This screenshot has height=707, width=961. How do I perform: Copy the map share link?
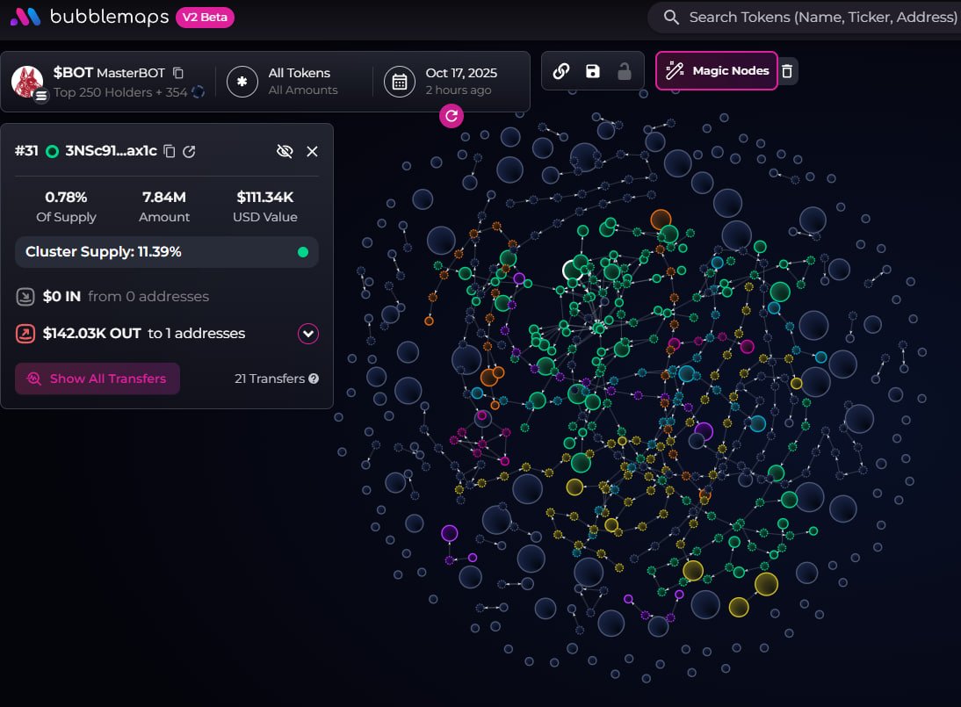[x=560, y=71]
